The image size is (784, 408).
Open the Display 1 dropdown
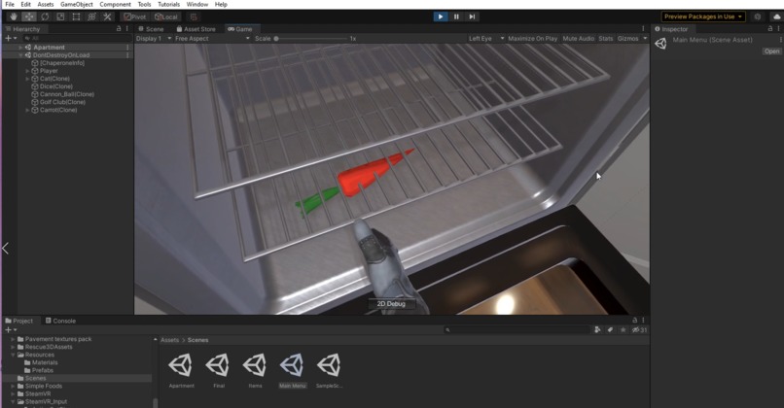coord(154,39)
